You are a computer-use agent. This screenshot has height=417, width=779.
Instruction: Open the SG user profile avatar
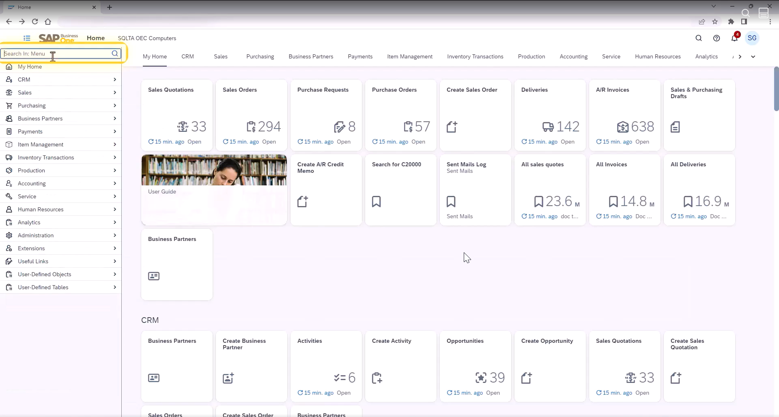click(x=752, y=38)
